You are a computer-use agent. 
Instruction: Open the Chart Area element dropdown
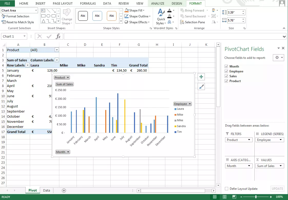(x=36, y=10)
